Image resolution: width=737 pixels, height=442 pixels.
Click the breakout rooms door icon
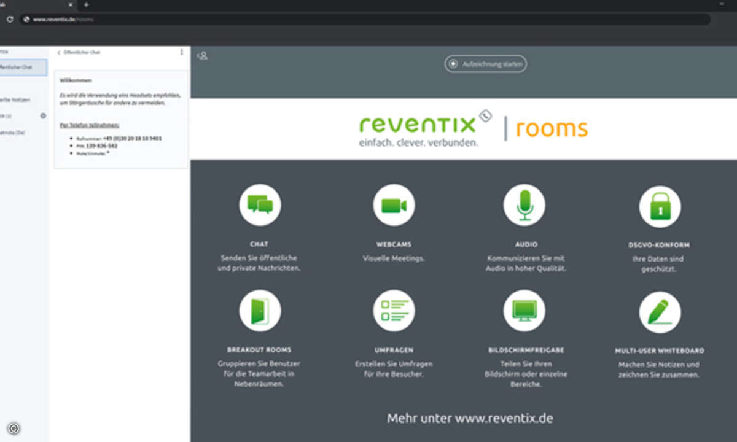260,311
